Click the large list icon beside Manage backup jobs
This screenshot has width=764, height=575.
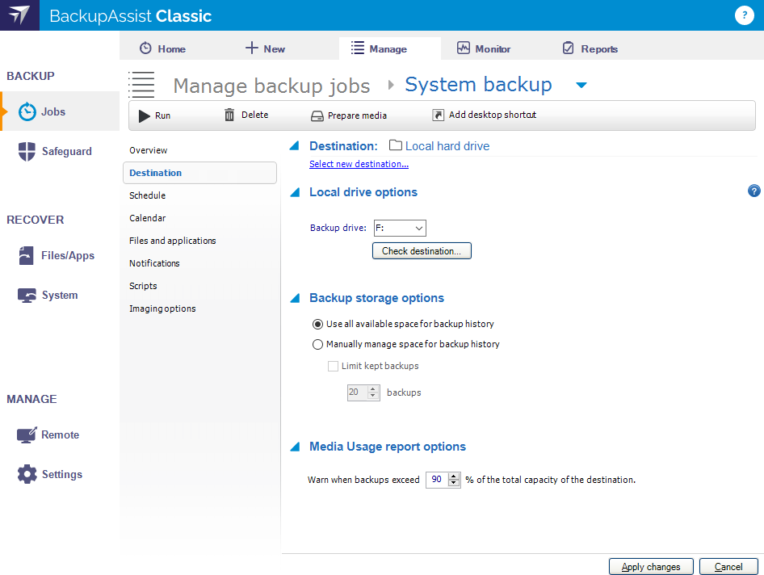coord(142,84)
